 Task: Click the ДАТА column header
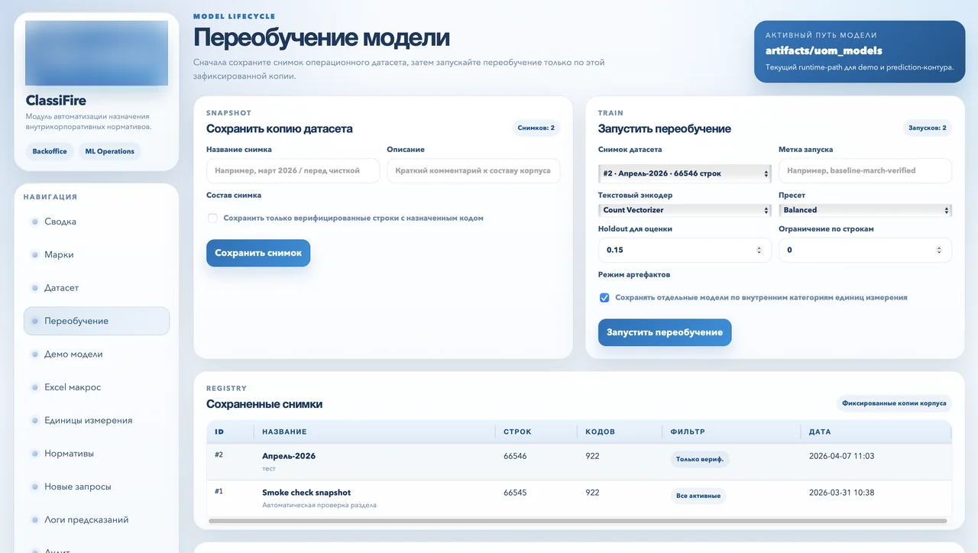tap(820, 432)
